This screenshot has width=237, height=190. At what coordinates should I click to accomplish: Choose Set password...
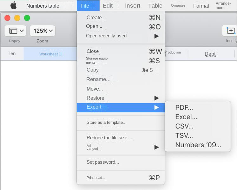(121, 162)
